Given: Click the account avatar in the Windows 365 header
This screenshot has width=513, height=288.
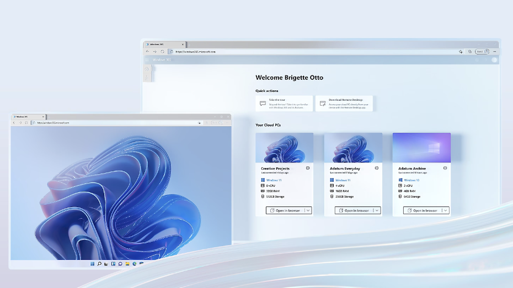Looking at the screenshot, I should pos(494,60).
